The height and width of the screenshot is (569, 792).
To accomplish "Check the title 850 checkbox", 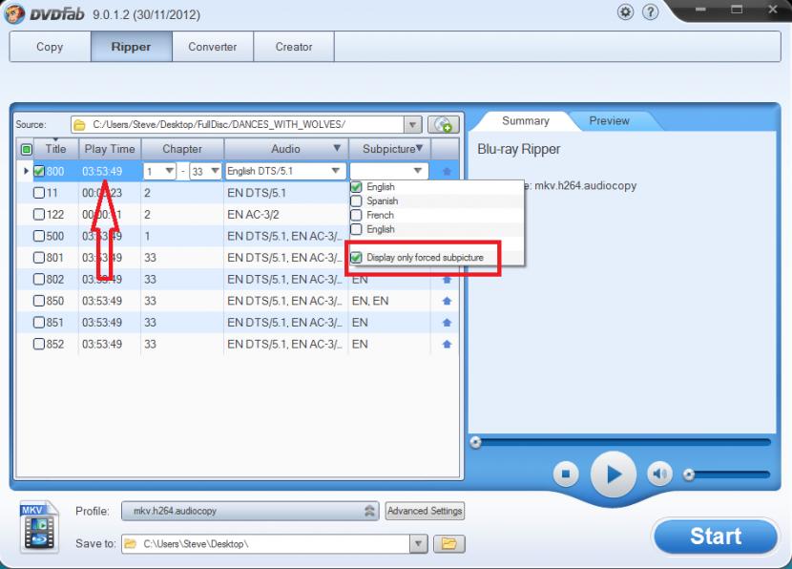I will [x=39, y=301].
